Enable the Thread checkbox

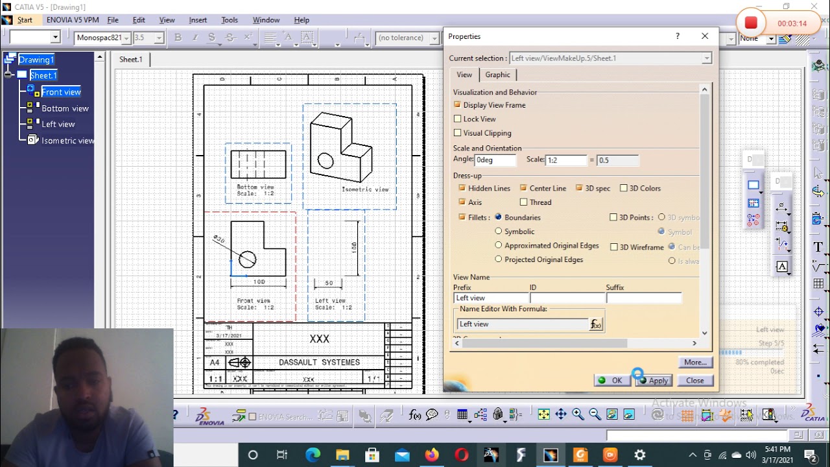point(523,202)
